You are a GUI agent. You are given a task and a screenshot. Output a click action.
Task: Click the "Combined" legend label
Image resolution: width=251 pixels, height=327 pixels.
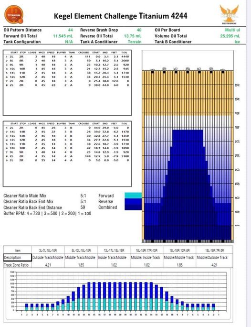[107, 207]
